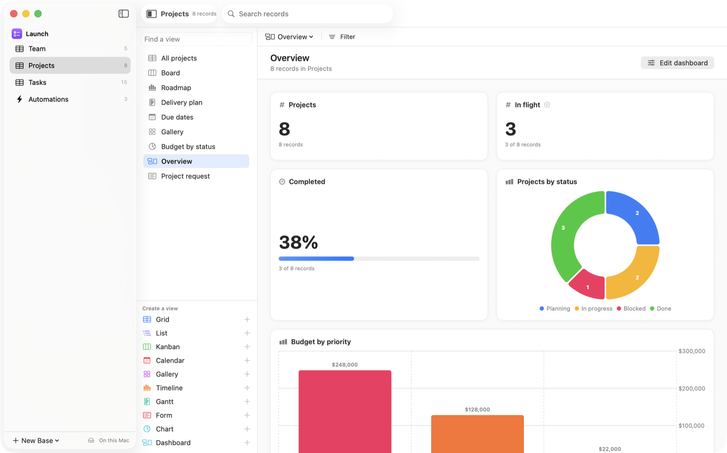Click the Projects table icon in header
This screenshot has height=453, width=727.
point(151,14)
